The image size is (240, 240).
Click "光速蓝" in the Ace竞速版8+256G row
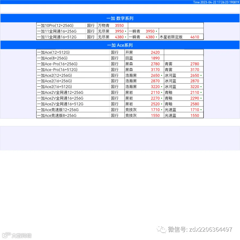[170, 115]
